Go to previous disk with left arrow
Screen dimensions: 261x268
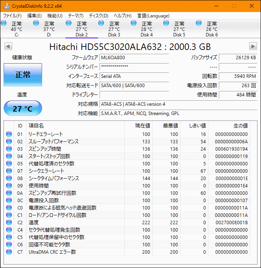tap(8, 46)
